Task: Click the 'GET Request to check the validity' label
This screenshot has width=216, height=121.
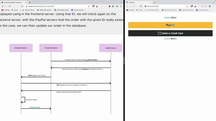Action: [72, 85]
